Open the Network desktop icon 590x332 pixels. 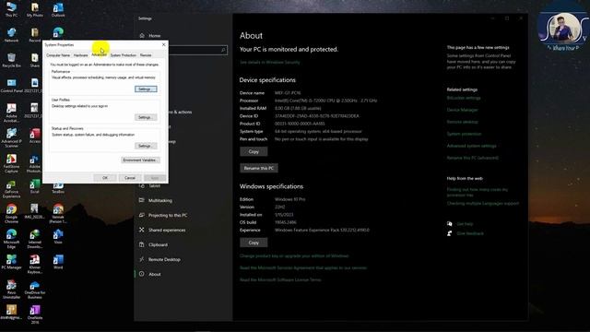[11, 35]
